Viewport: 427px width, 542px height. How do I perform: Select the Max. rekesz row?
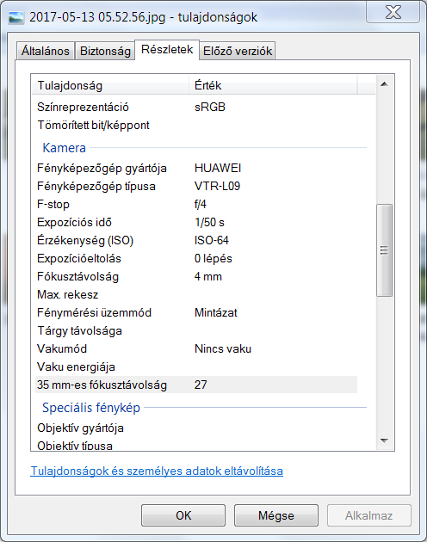(x=196, y=294)
